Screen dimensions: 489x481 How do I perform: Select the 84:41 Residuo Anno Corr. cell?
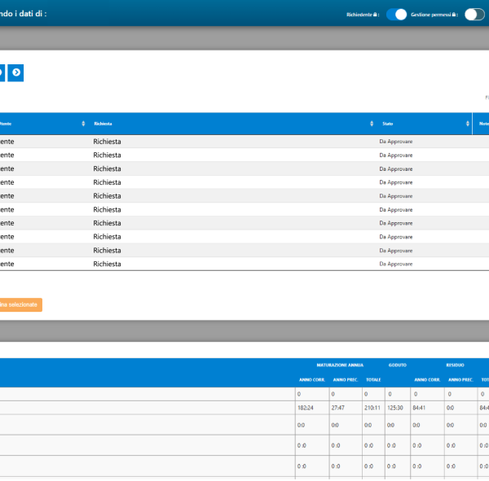coord(419,408)
